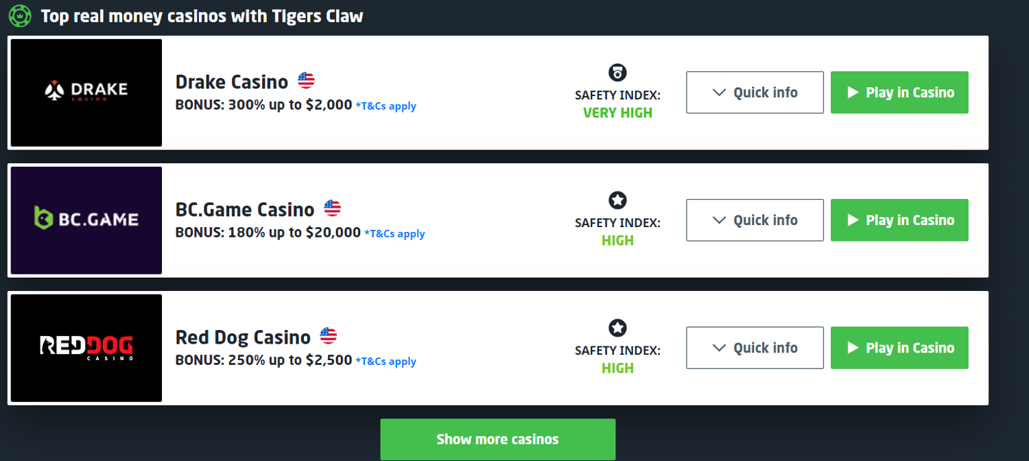Click Drake Casino's very high safety badge icon
The width and height of the screenshot is (1029, 461).
click(617, 73)
